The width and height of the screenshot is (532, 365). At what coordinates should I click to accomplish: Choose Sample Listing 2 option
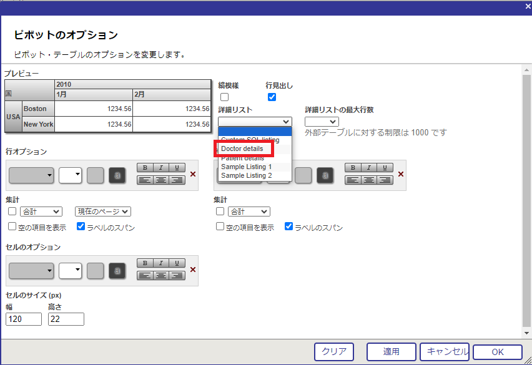(x=246, y=176)
